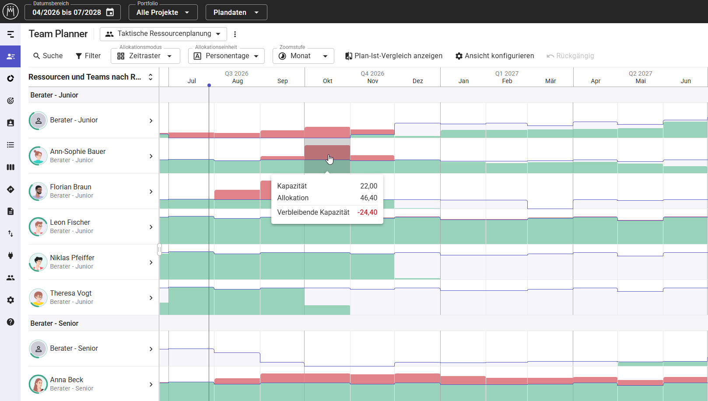Open the teams group icon in sidebar
Screen dimensions: 708x401
(x=11, y=278)
